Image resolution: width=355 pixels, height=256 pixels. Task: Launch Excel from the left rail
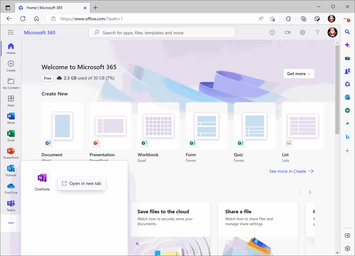coord(11,136)
